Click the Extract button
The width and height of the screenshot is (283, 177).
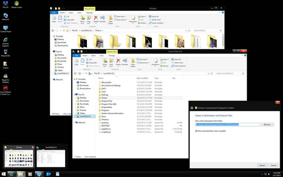coord(262,165)
